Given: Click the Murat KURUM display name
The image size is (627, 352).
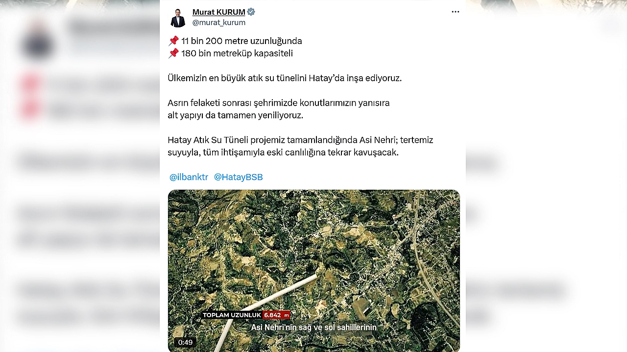Looking at the screenshot, I should [x=218, y=12].
